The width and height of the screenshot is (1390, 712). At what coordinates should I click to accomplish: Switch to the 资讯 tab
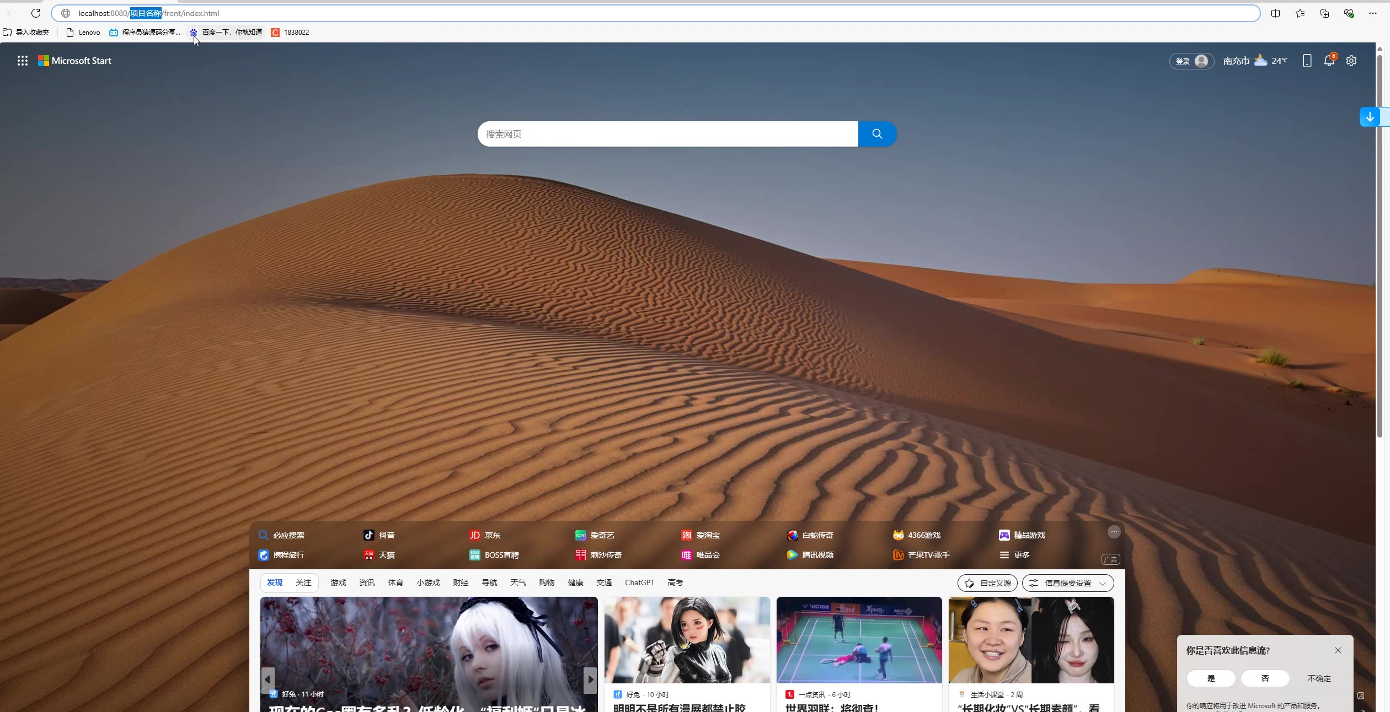coord(367,582)
